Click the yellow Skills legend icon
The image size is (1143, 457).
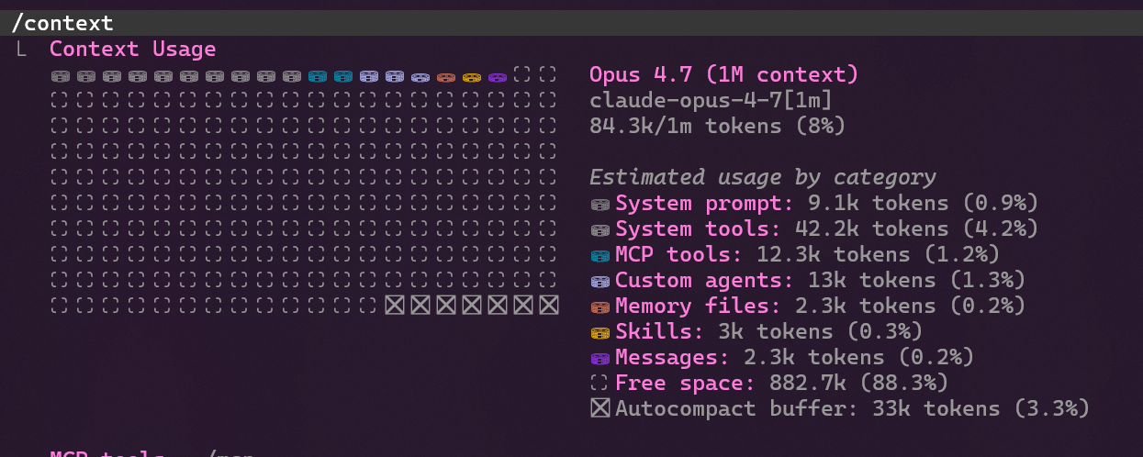(x=600, y=331)
